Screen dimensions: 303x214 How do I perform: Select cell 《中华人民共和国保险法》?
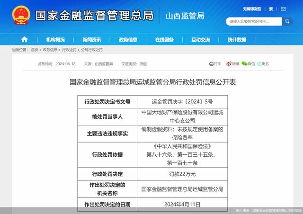pyautogui.click(x=182, y=155)
